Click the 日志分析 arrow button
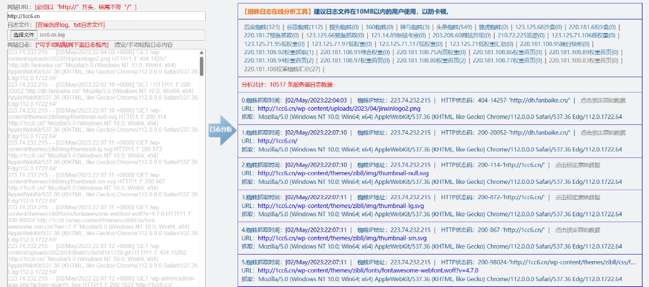 click(x=222, y=130)
